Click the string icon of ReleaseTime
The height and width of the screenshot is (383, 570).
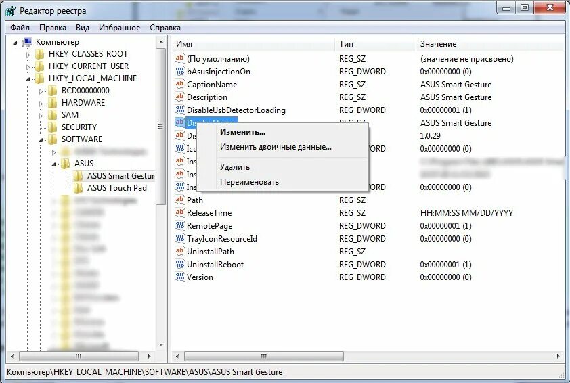coord(180,212)
